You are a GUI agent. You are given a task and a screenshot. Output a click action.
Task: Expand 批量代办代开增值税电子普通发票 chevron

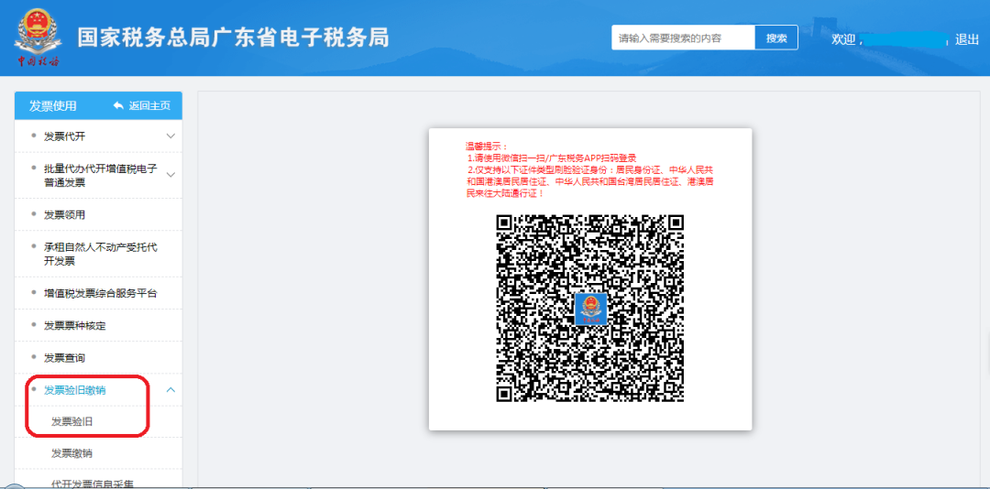170,175
